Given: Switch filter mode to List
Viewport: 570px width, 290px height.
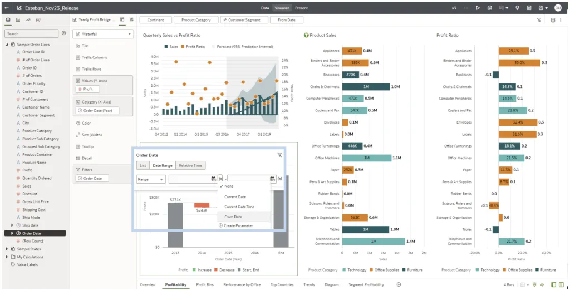Looking at the screenshot, I should coord(143,165).
